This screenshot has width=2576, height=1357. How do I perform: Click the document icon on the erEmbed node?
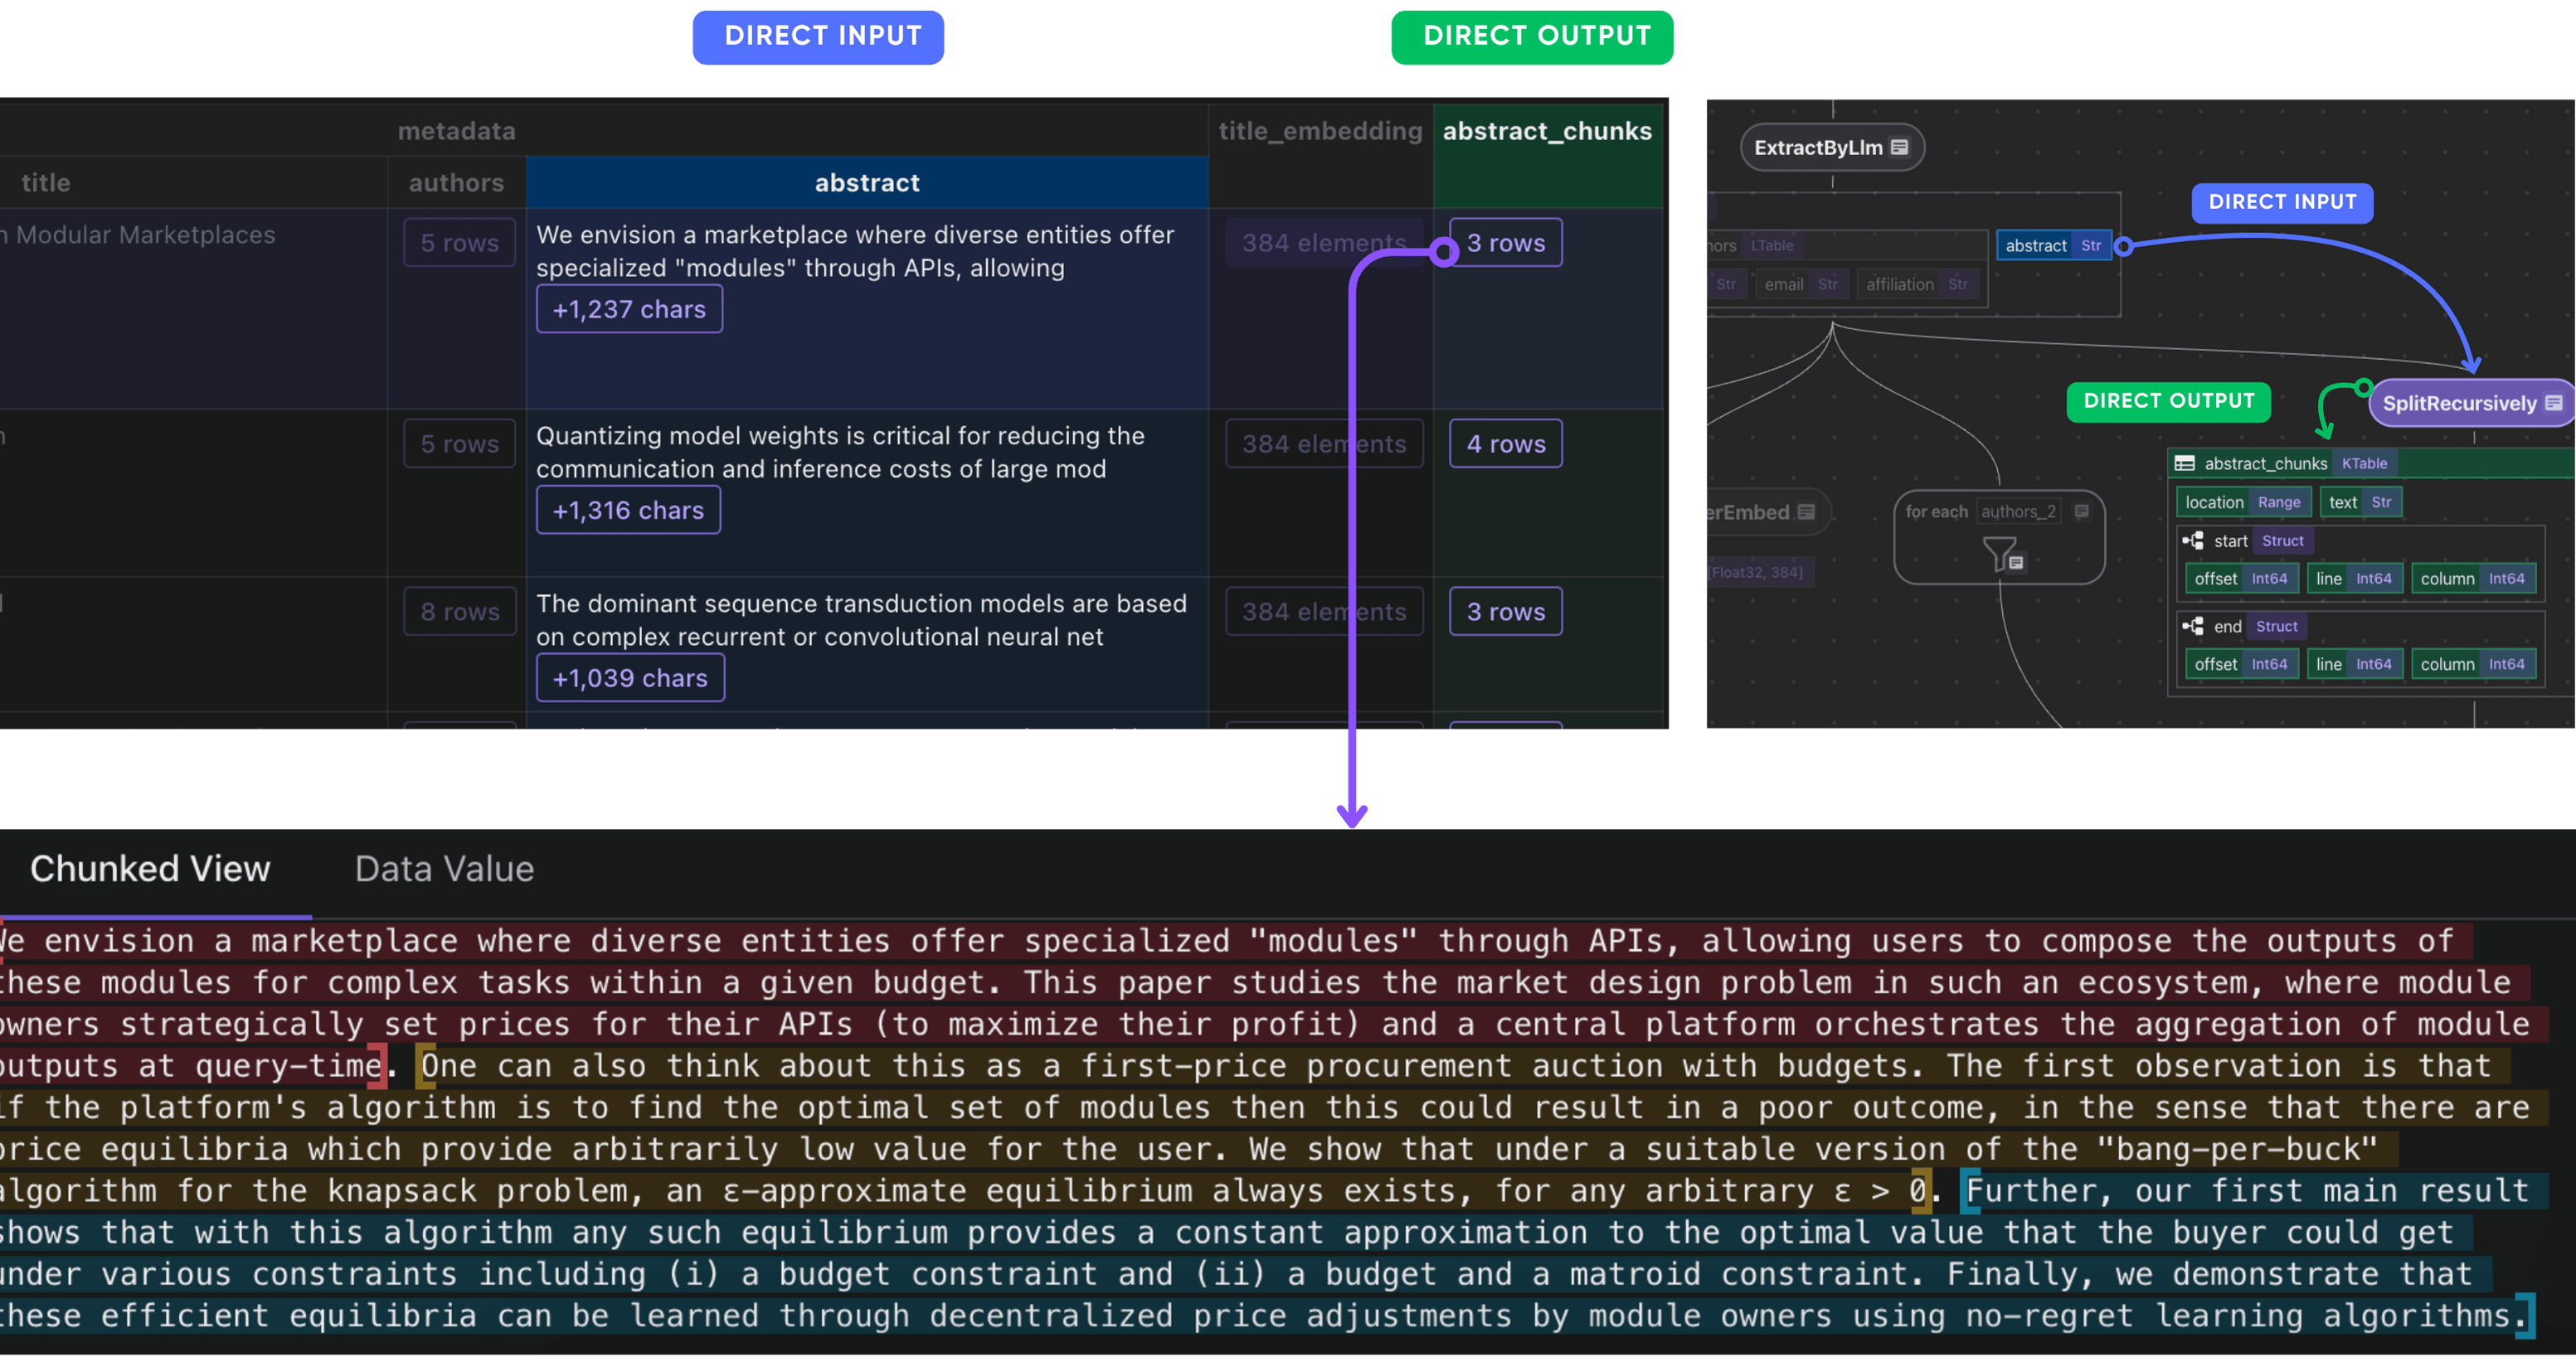1806,512
